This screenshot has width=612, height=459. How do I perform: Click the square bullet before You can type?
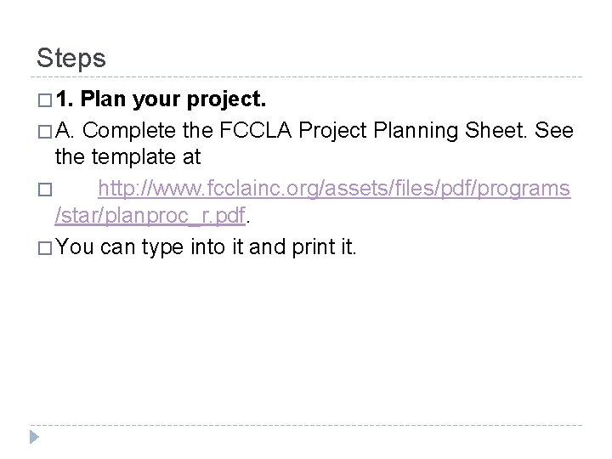pyautogui.click(x=45, y=248)
